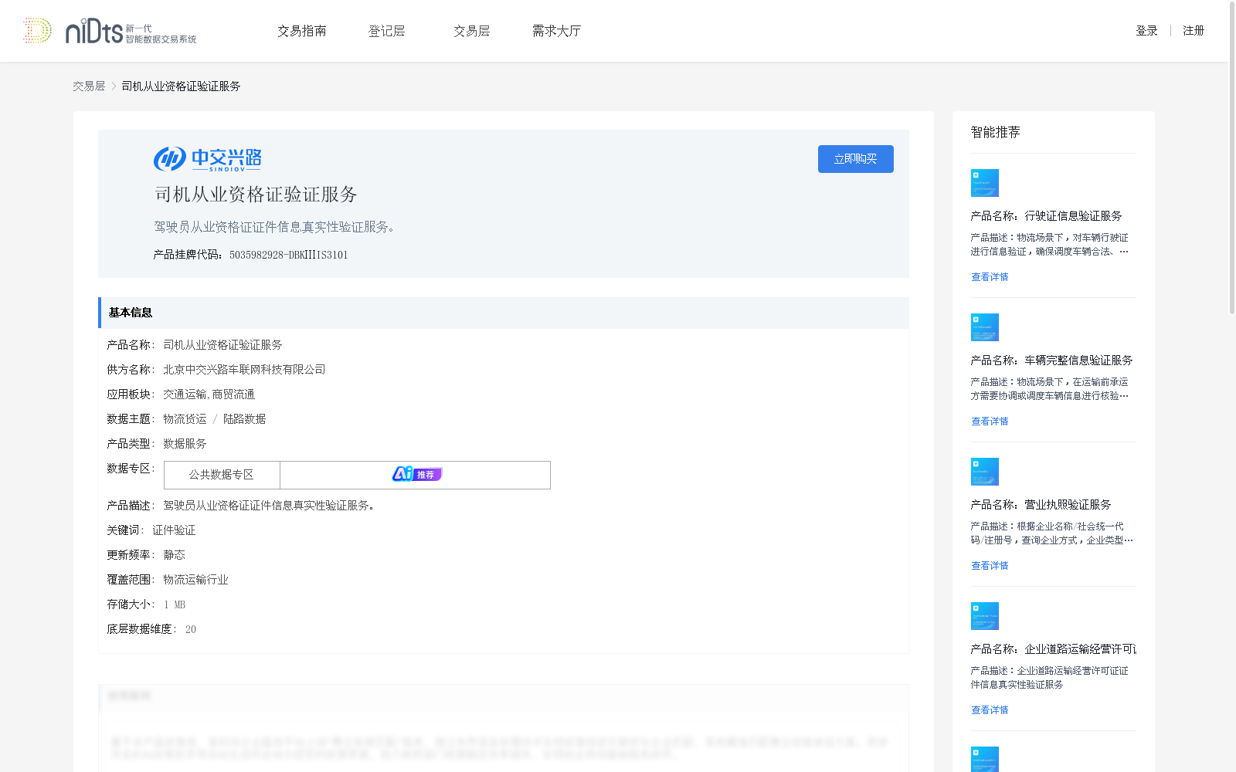
Task: Click product name 企业道路运输经营许可
Action: tap(1080, 649)
